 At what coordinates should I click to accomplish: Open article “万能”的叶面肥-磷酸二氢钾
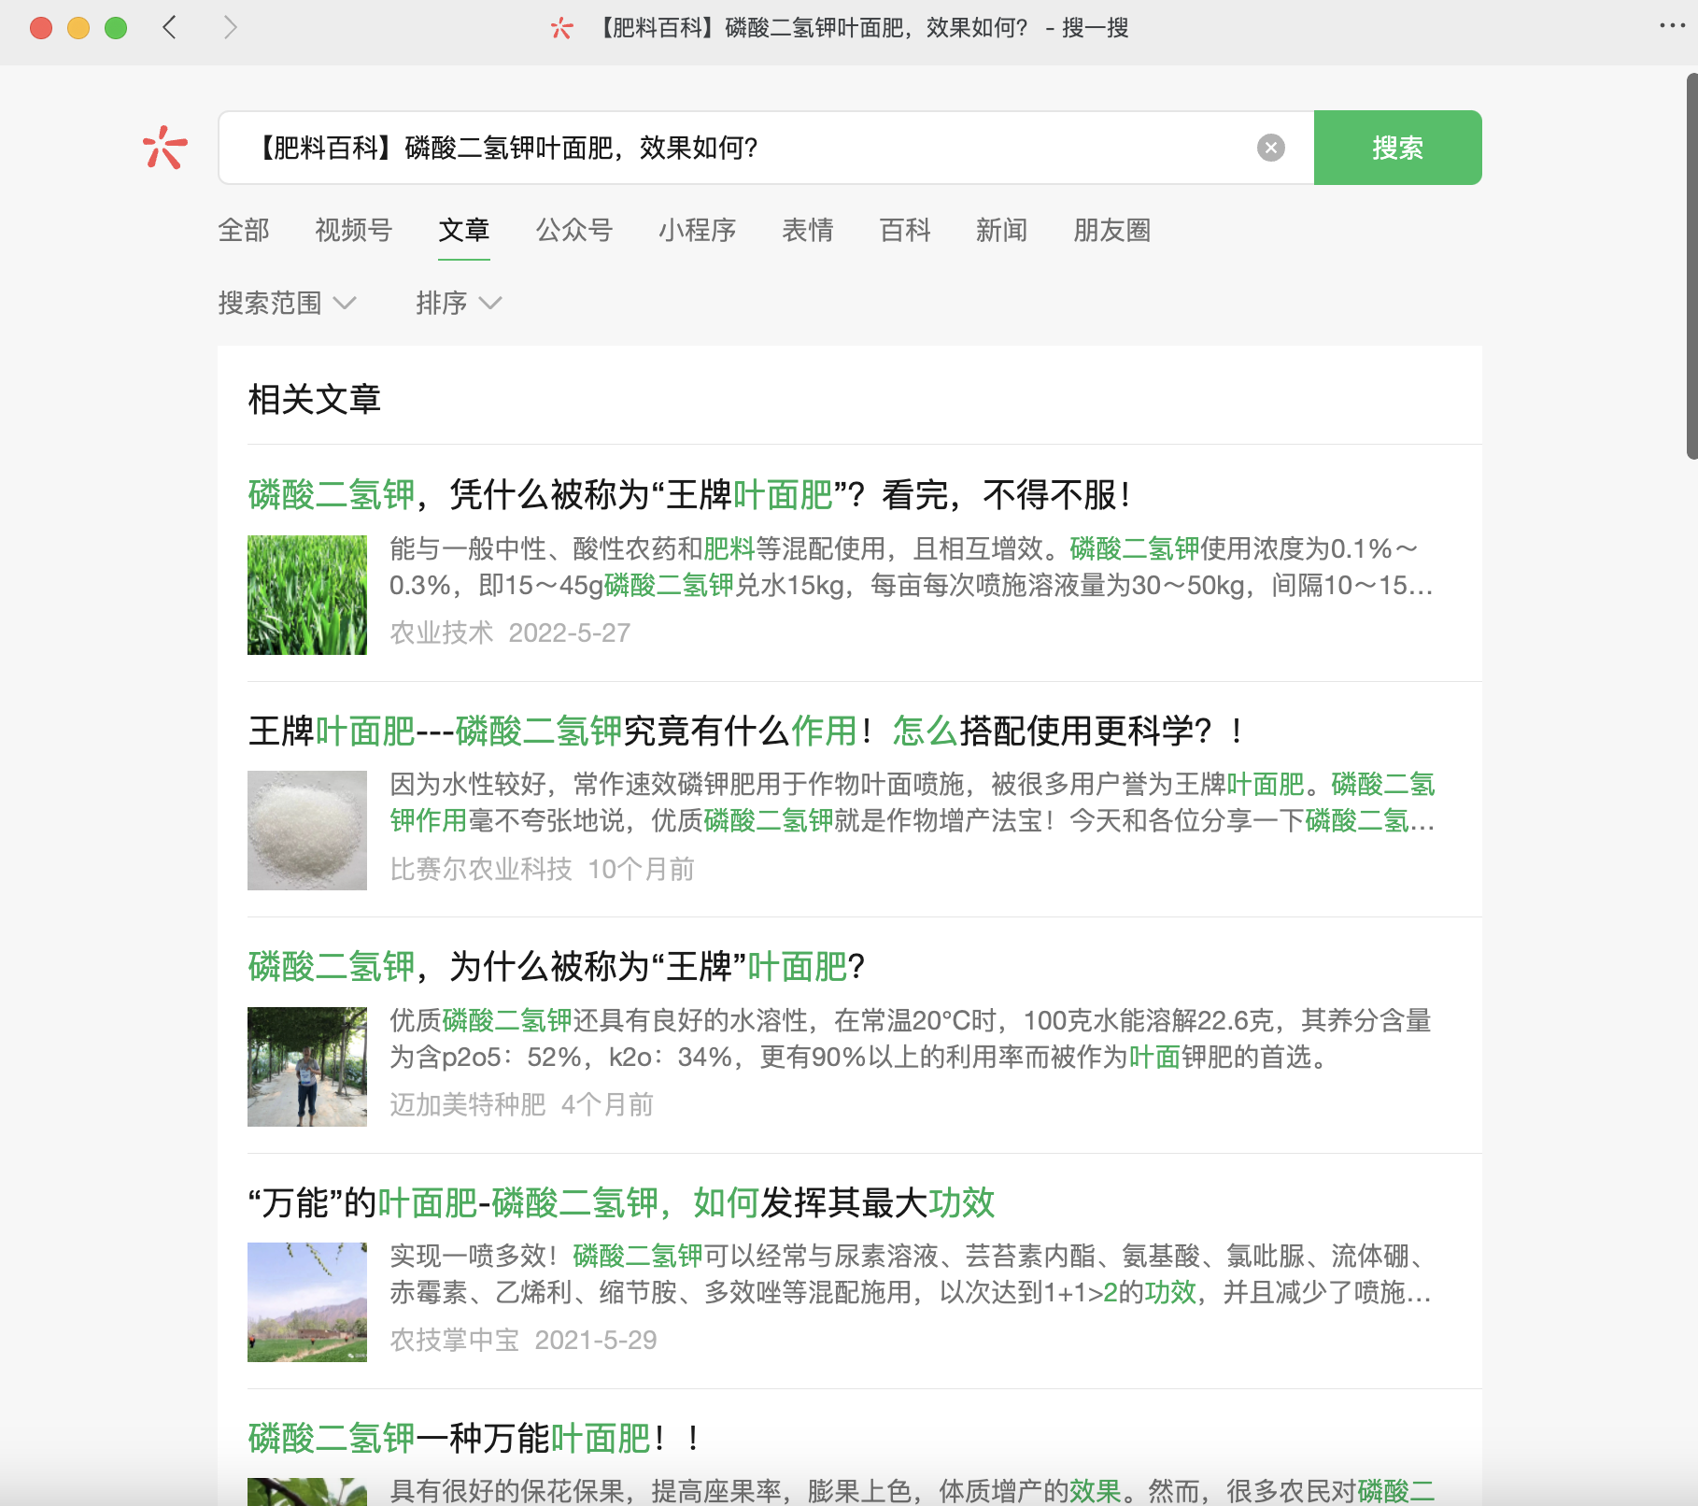click(x=621, y=1202)
